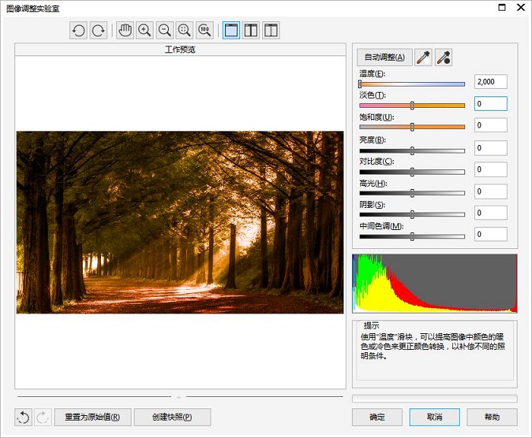Screen dimensions: 532x438
Task: Click the 温度 value input field
Action: click(x=491, y=82)
